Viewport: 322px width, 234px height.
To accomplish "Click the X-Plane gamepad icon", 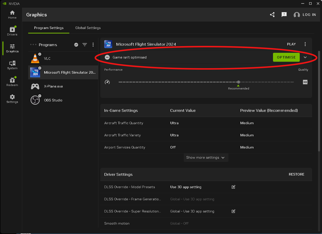I will point(35,86).
